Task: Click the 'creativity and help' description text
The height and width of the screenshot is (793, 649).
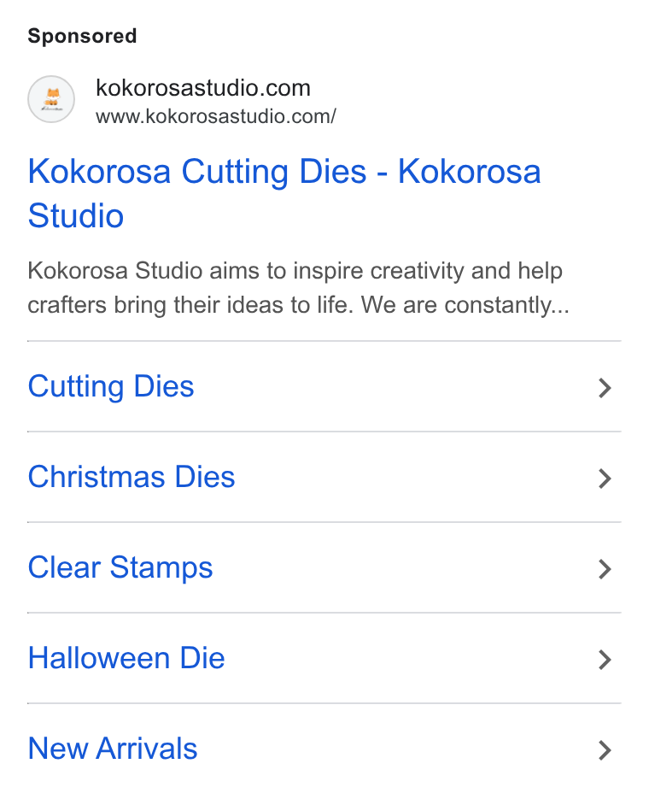Action: pos(466,271)
